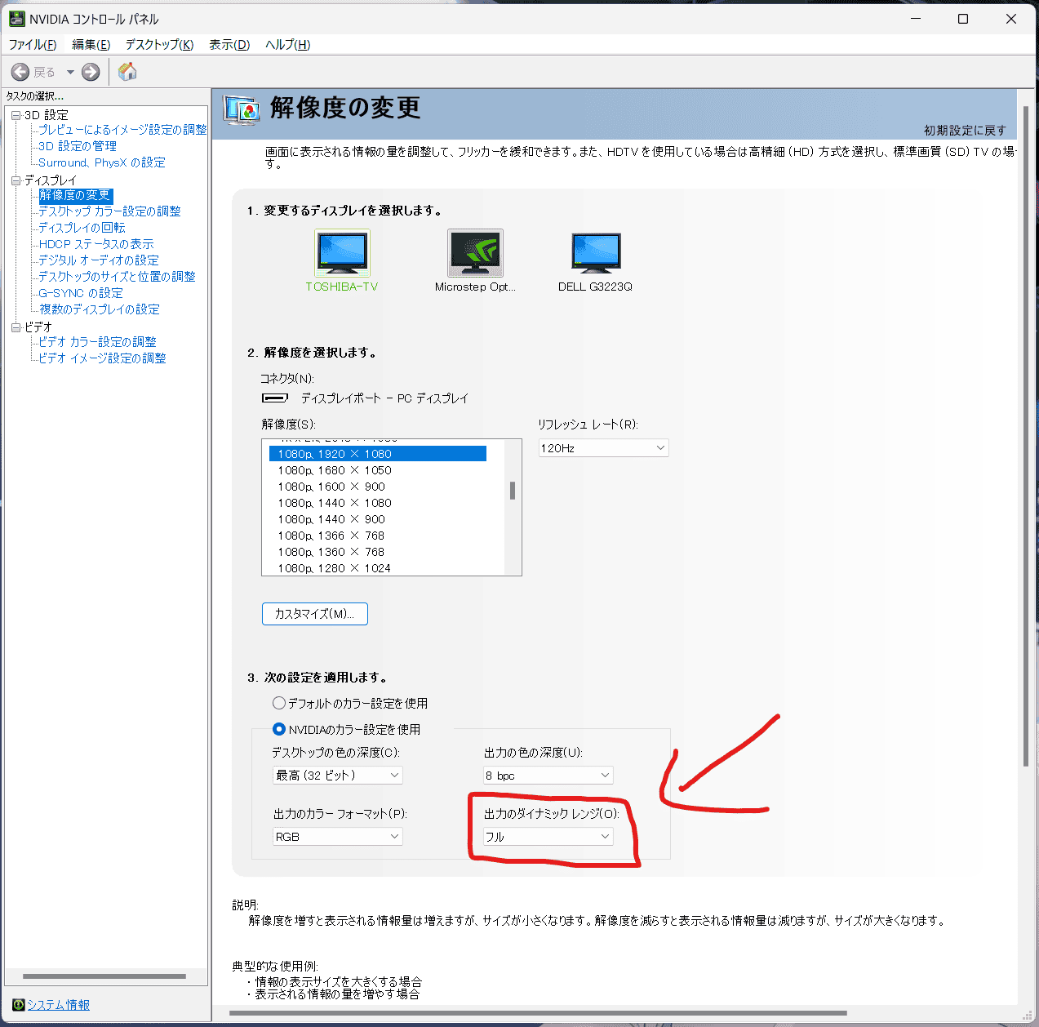Collapse the ビデオ tree node
The width and height of the screenshot is (1039, 1027).
pos(16,327)
